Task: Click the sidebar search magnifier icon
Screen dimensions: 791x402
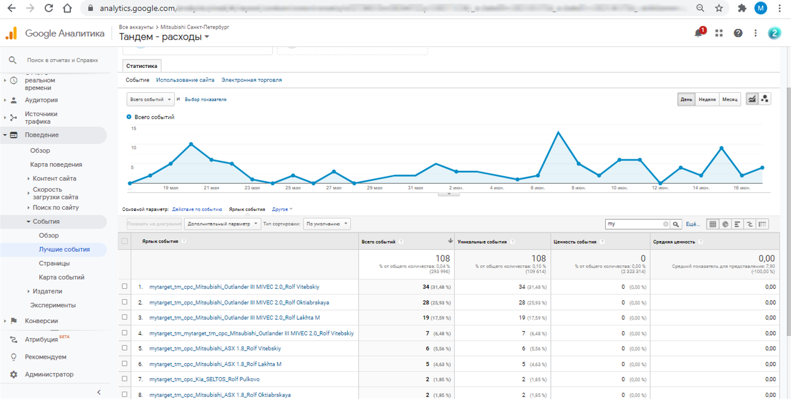Action: pyautogui.click(x=13, y=60)
